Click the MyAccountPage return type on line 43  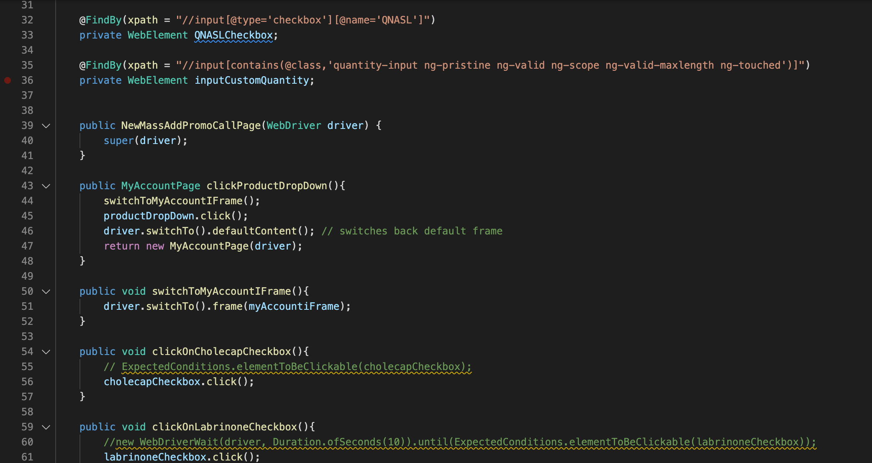click(x=161, y=186)
